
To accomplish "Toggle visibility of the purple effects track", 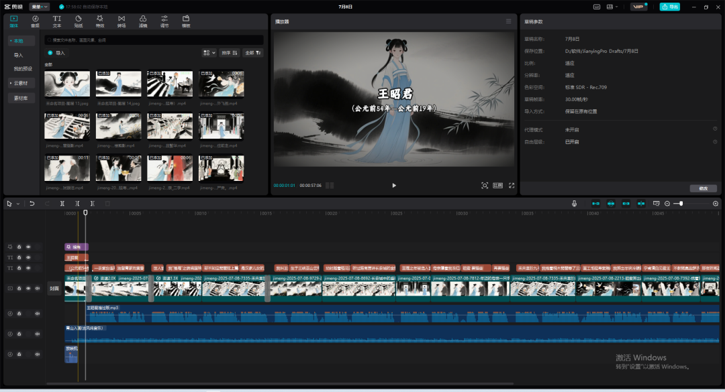I will [x=28, y=247].
